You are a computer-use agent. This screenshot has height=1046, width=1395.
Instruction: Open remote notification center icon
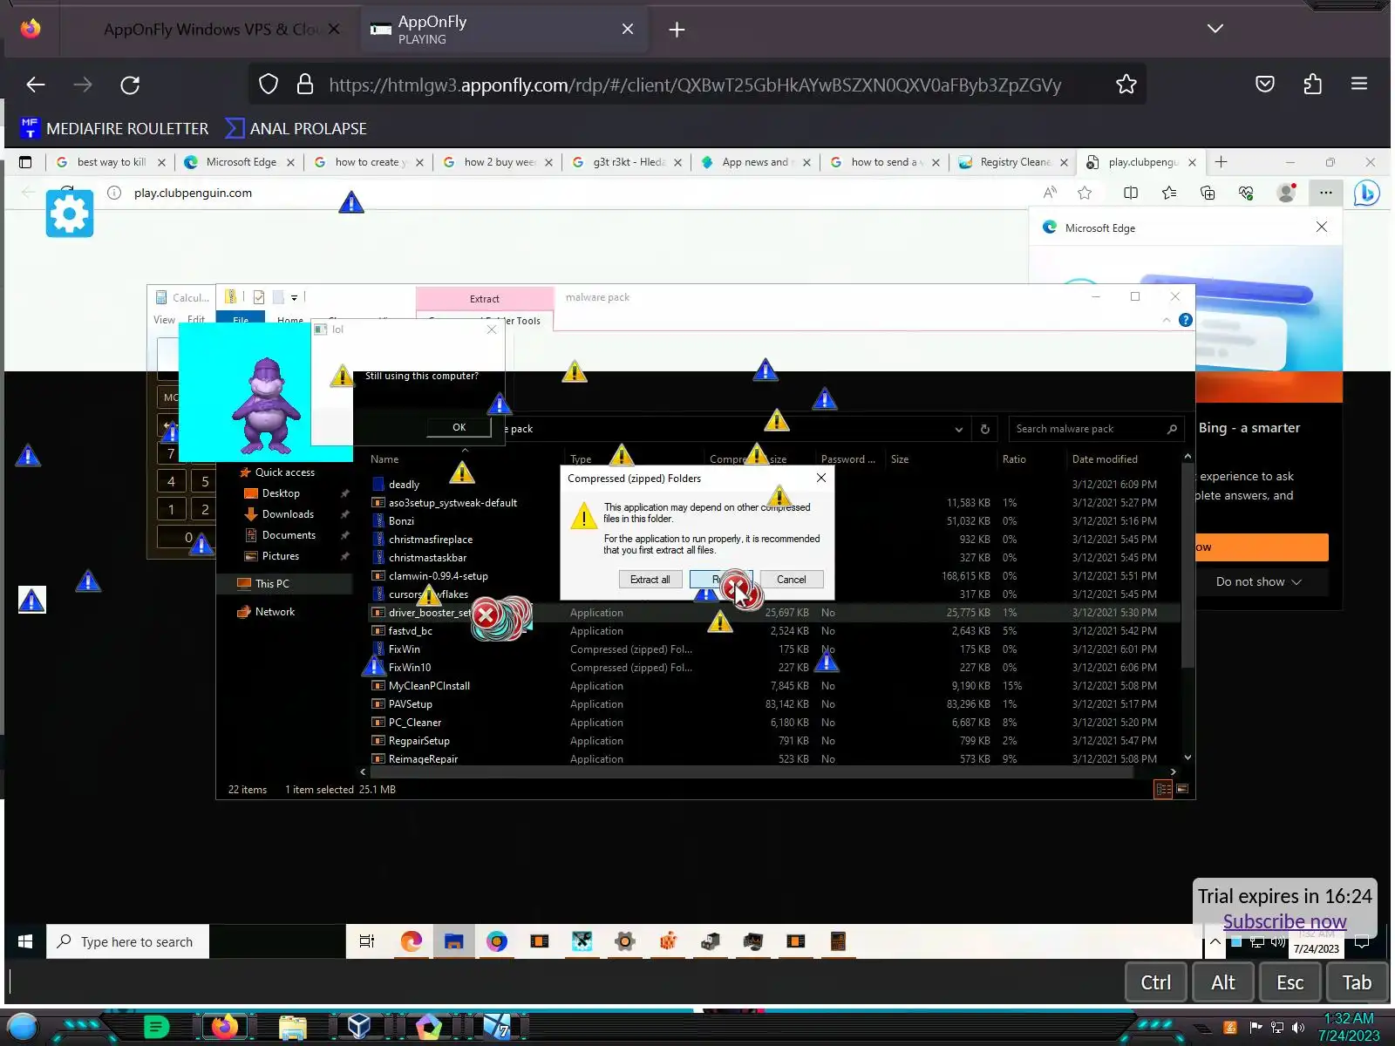tap(1362, 941)
